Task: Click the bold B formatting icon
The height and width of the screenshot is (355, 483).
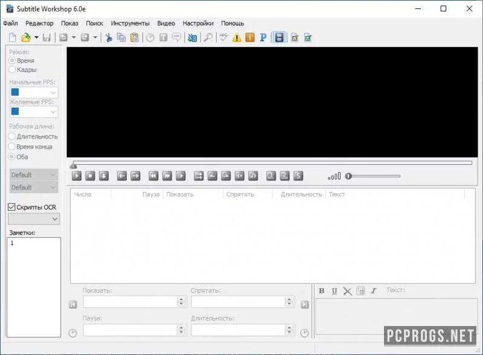Action: [x=322, y=290]
